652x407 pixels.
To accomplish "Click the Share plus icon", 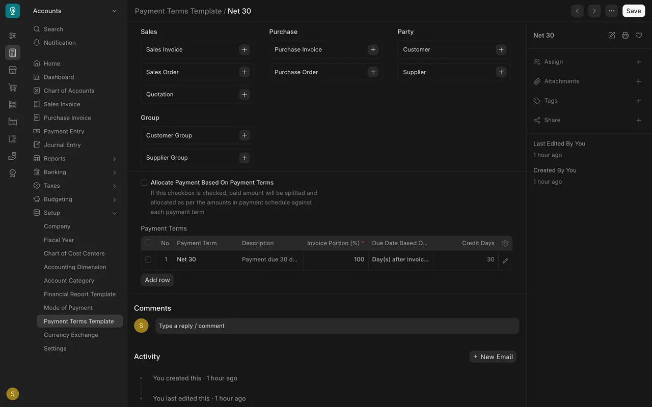I will pos(639,121).
